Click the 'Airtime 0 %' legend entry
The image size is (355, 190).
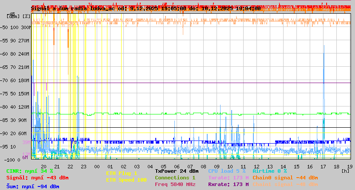[x=270, y=171]
